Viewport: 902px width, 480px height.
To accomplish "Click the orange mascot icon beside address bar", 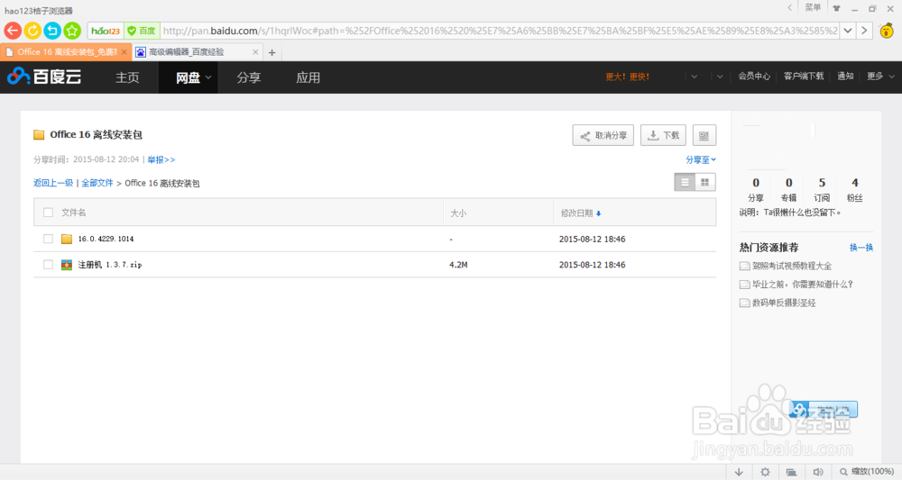I will pos(887,31).
